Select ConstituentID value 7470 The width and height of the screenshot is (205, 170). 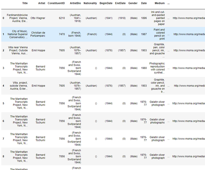click(62, 34)
